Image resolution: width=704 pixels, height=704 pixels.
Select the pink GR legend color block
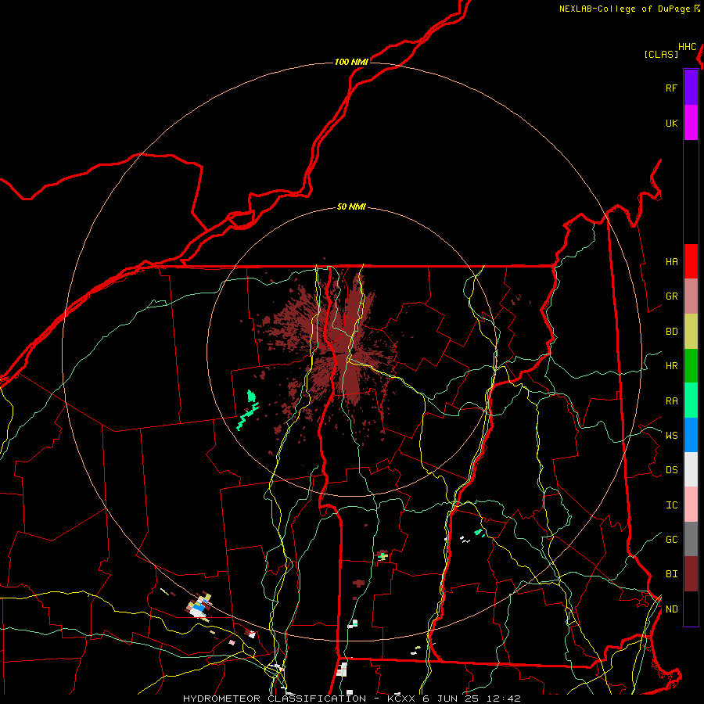click(691, 296)
